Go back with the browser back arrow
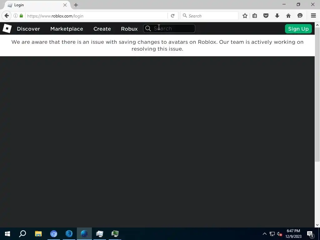The height and width of the screenshot is (240, 320). pyautogui.click(x=7, y=16)
